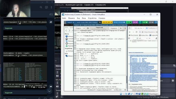Mute Desktop audio speaker in OBS mixer

click(57, 76)
